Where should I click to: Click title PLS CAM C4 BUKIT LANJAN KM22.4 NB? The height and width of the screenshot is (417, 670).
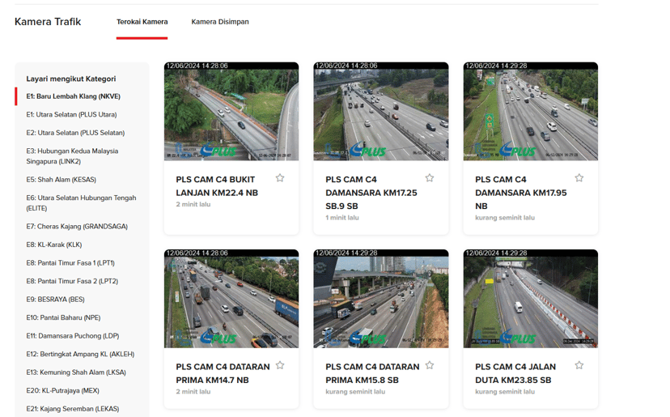(x=217, y=186)
